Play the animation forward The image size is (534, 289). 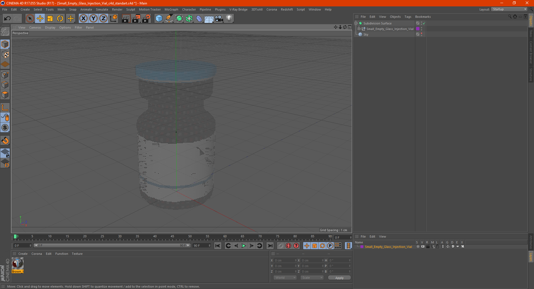(x=244, y=246)
